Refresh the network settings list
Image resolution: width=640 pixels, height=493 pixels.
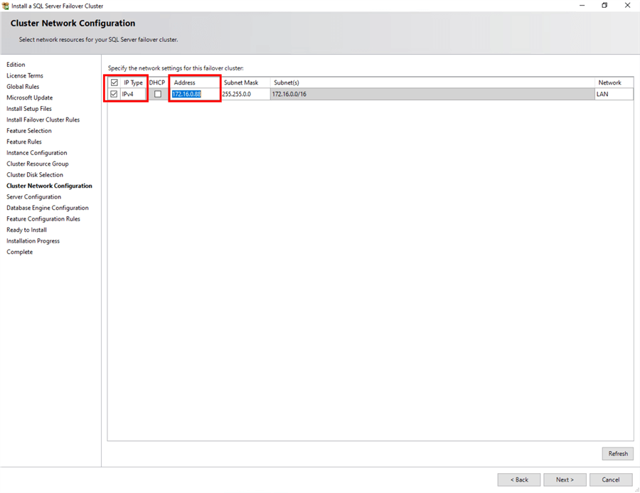tap(618, 453)
